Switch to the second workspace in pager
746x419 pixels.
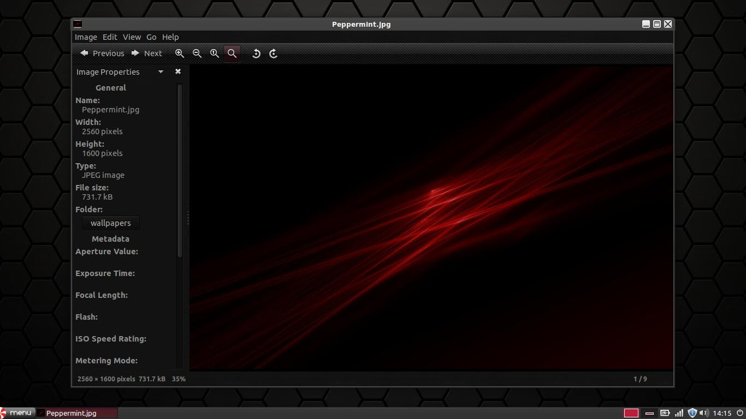tap(649, 413)
